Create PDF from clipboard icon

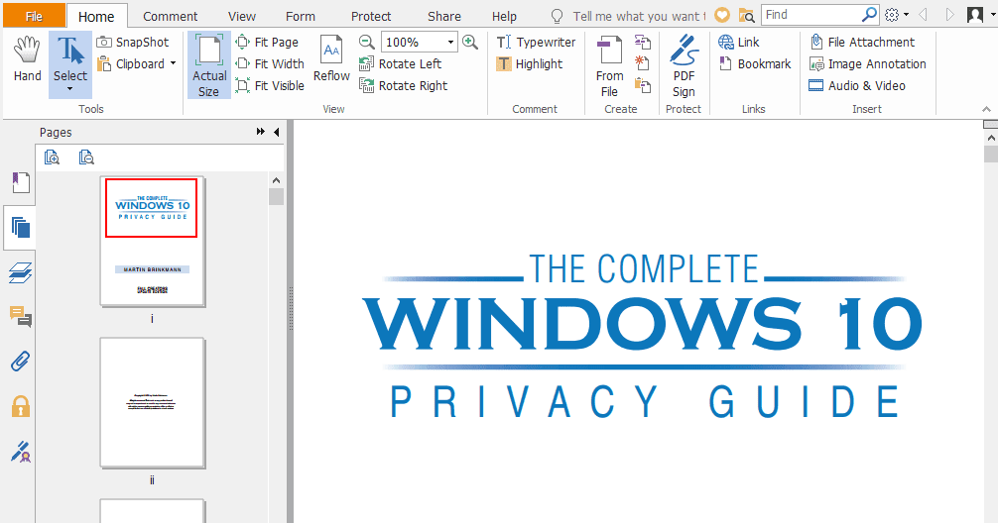643,85
